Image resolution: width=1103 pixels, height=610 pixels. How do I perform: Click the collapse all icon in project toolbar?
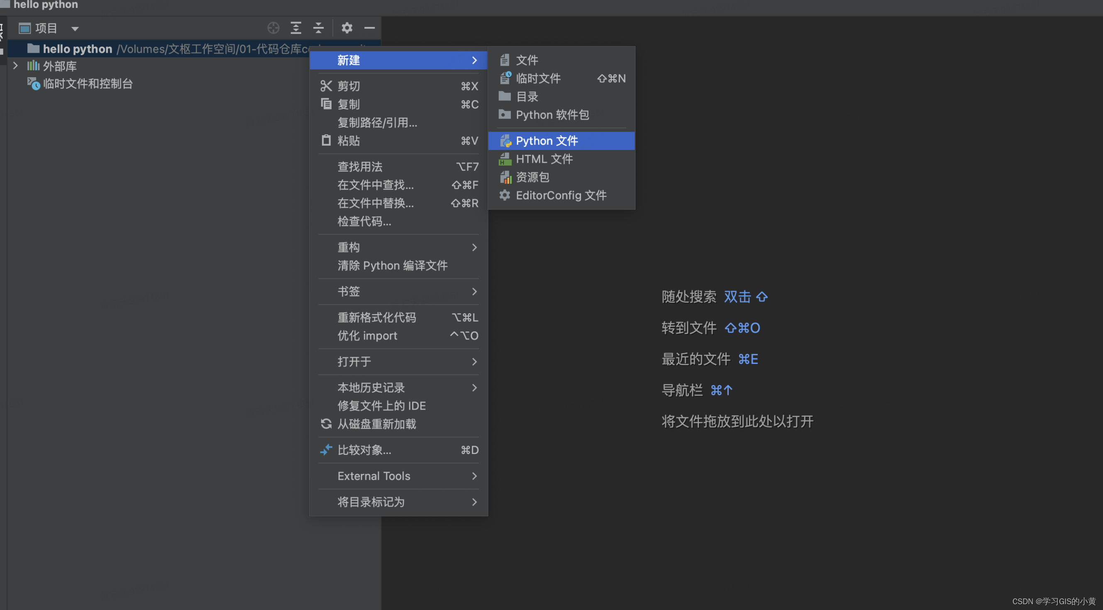(319, 28)
